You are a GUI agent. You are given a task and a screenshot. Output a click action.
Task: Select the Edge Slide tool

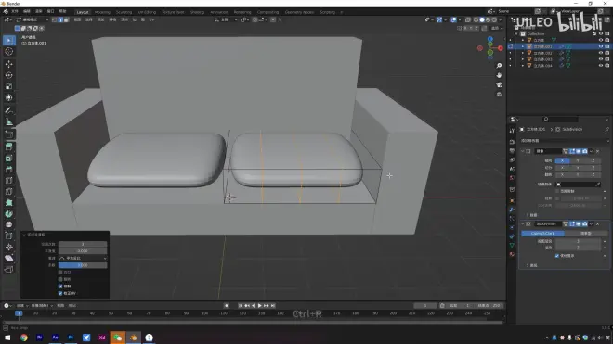pyautogui.click(x=9, y=236)
